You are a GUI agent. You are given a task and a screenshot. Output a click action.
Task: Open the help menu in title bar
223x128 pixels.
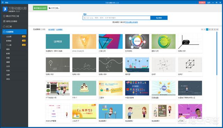(x=7, y=2)
